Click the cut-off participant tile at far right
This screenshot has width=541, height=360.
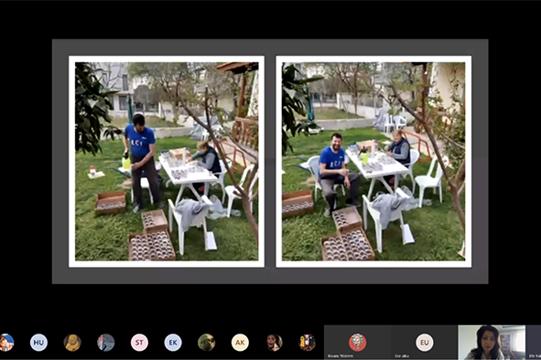(x=534, y=343)
